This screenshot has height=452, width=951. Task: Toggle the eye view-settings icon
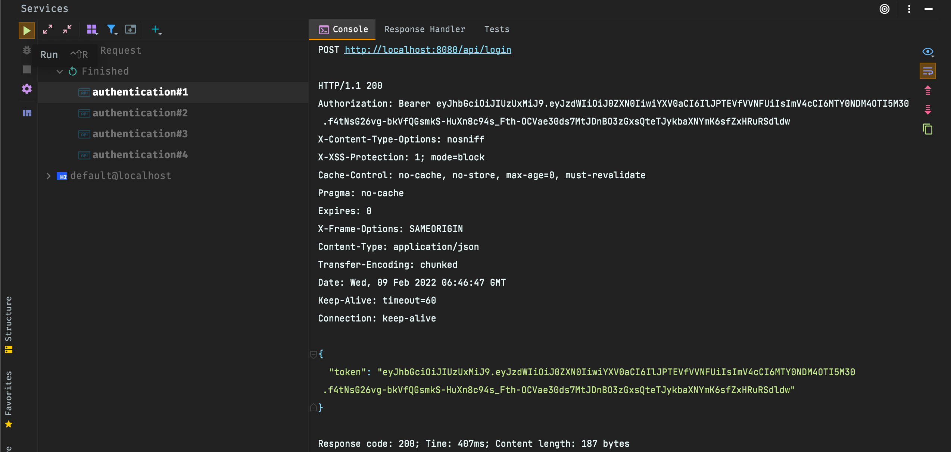[x=927, y=51]
